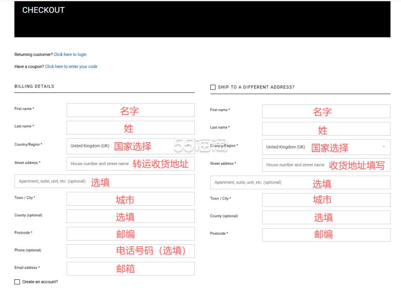This screenshot has width=401, height=291.
Task: Click billing Apartment, suite, unit field
Action: tap(104, 181)
